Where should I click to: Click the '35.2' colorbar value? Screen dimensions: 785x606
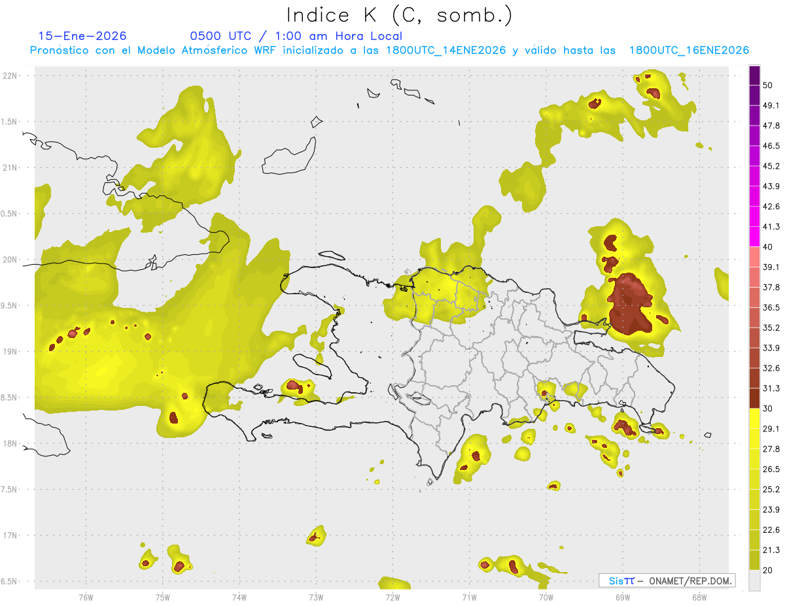(771, 328)
